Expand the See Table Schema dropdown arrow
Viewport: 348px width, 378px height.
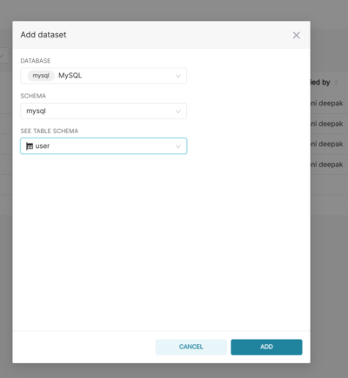(178, 146)
